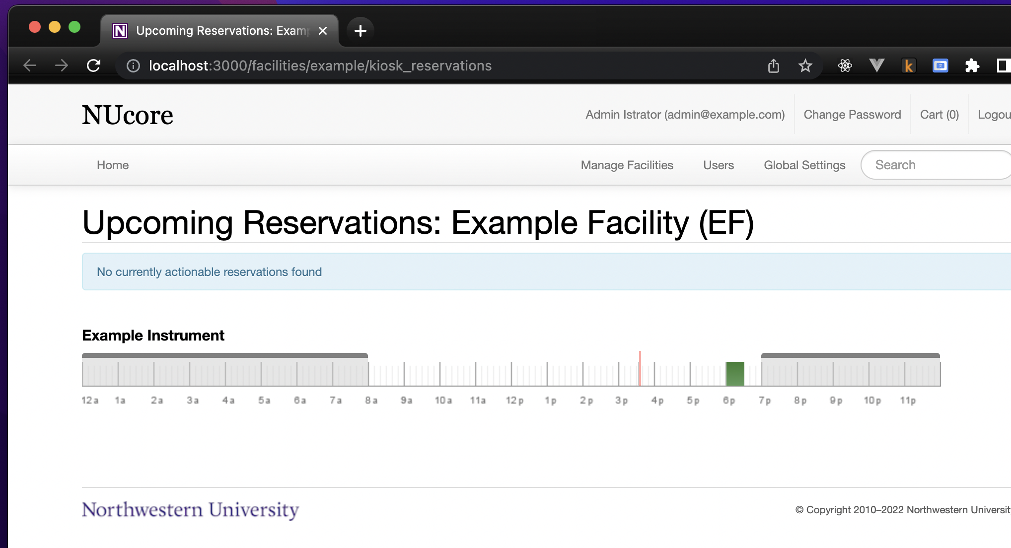Open the Vue devtools extension icon

coord(876,66)
